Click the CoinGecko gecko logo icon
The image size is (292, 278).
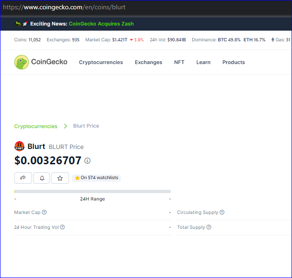22,62
